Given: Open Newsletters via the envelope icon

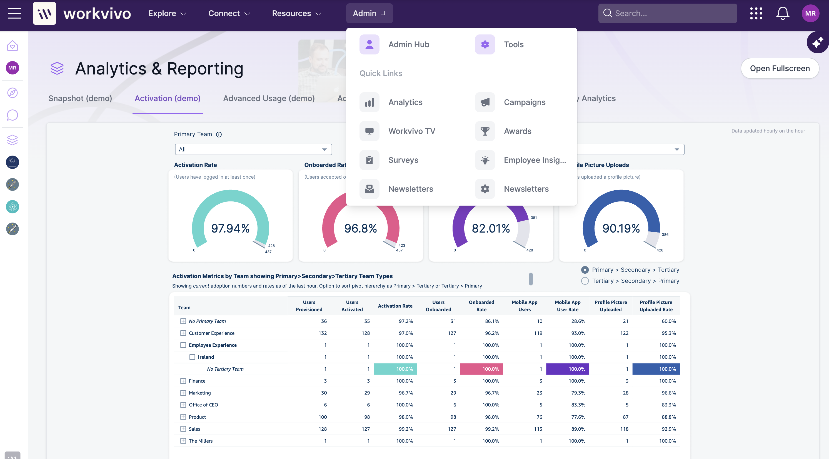Looking at the screenshot, I should coord(369,189).
